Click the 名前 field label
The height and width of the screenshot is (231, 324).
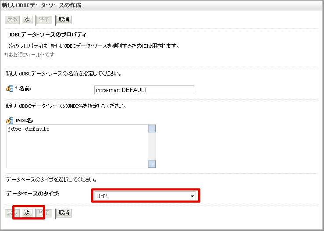pyautogui.click(x=25, y=89)
